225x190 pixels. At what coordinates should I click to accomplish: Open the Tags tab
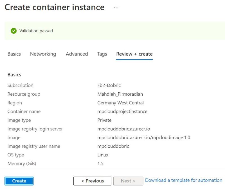coord(102,54)
